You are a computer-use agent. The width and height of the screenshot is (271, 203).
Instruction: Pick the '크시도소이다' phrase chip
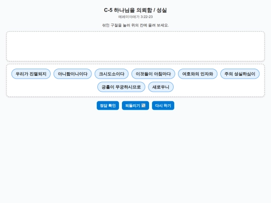click(111, 74)
